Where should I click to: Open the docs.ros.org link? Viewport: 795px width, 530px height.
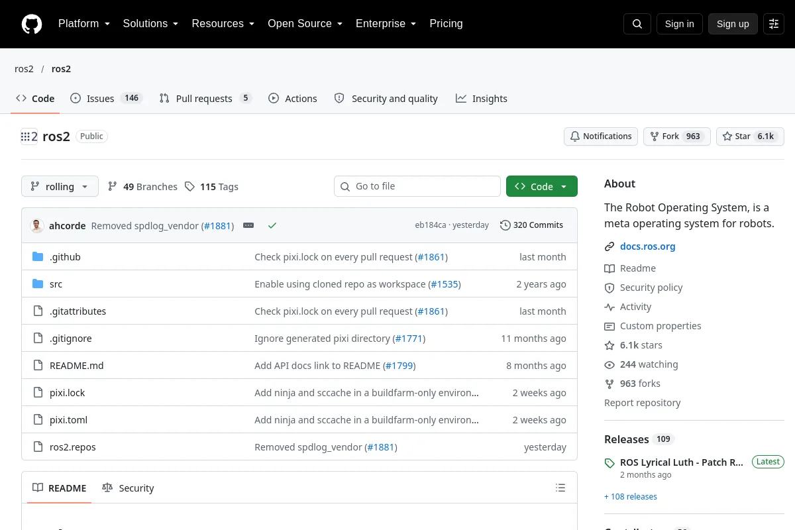point(647,246)
